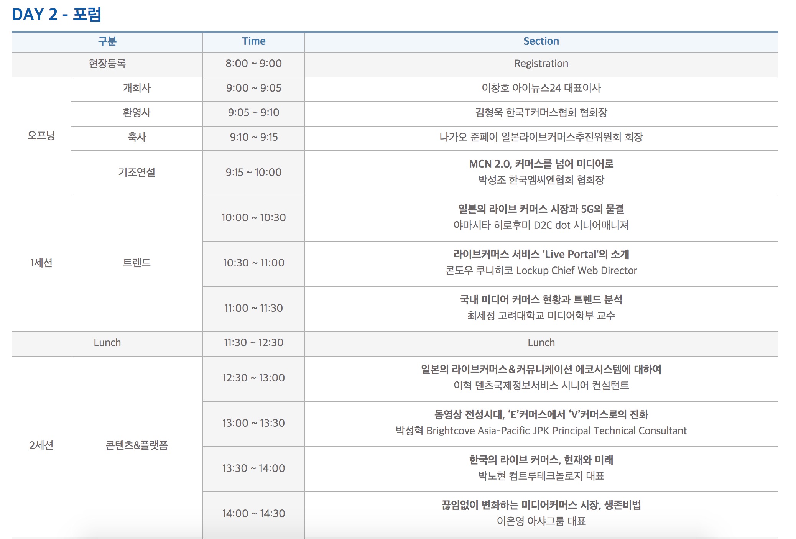Select the 트렌드 category cell

[x=137, y=263]
